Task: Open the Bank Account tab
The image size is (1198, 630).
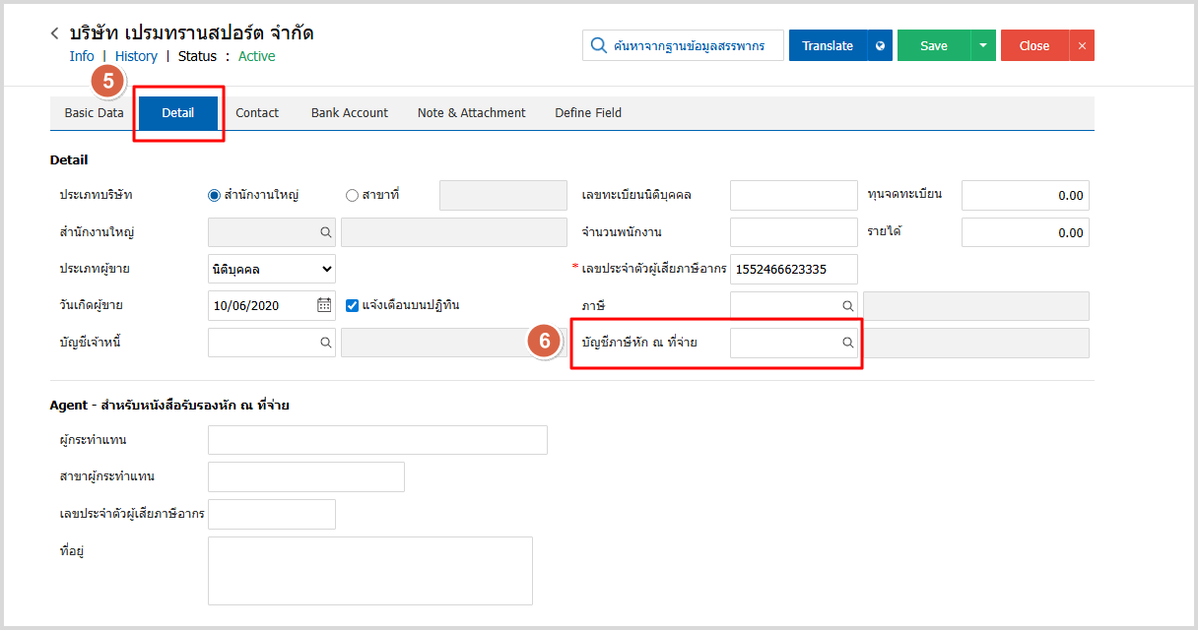Action: (x=350, y=113)
